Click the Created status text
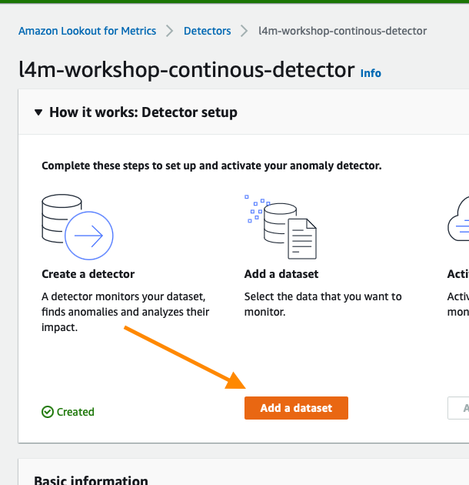 pyautogui.click(x=75, y=412)
